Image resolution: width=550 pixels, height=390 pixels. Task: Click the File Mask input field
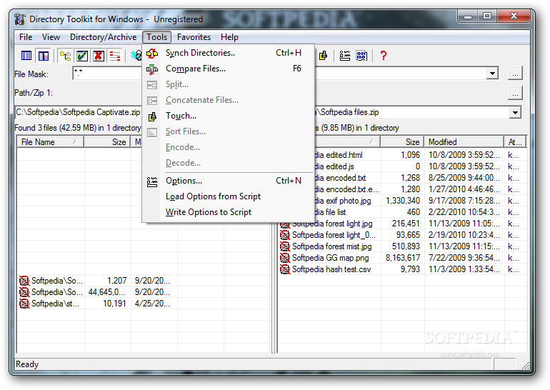[x=107, y=74]
